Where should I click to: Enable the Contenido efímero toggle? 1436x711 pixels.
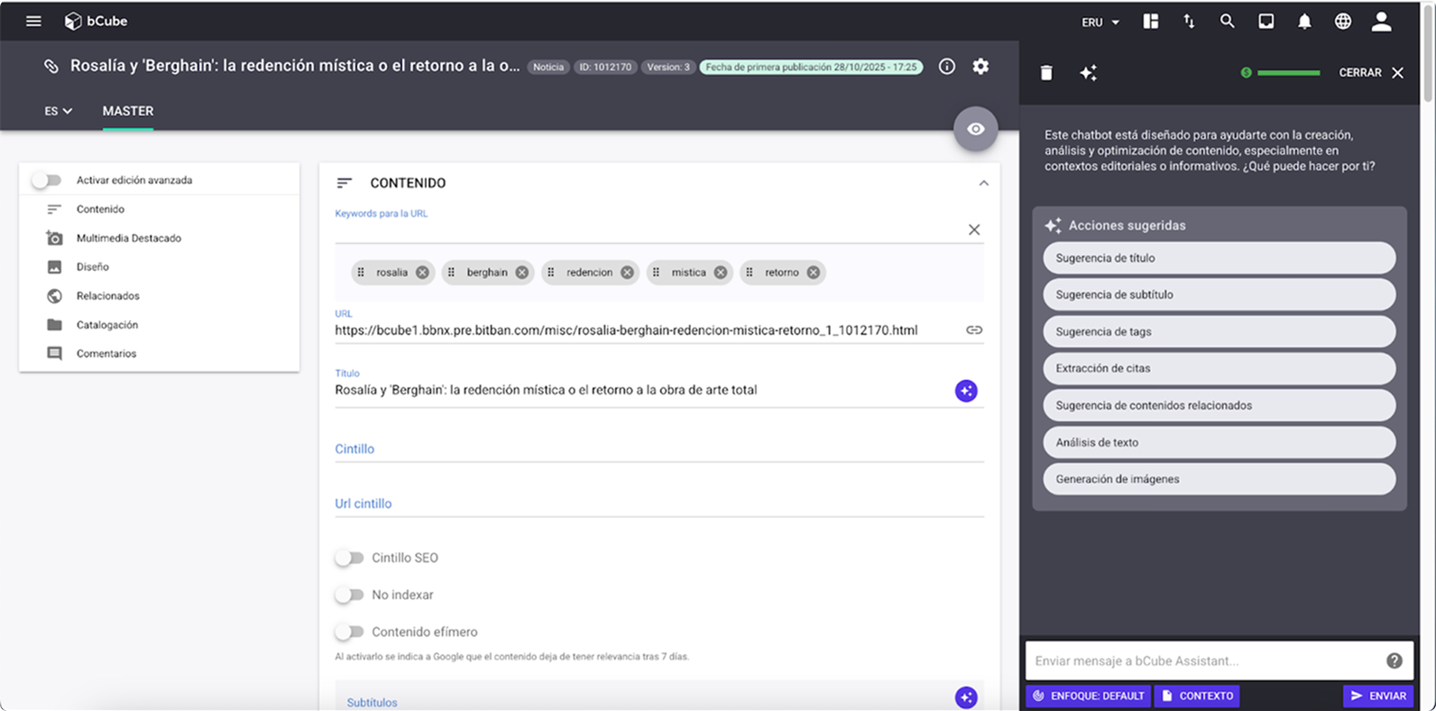point(349,632)
